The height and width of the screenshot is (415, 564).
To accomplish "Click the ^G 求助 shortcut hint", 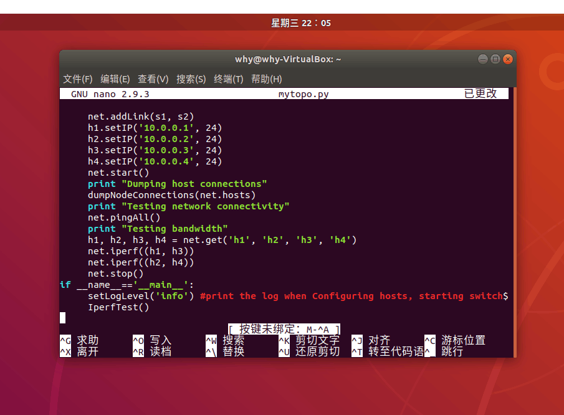I will 79,340.
